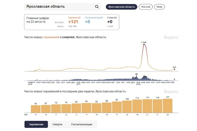Switch region filter to Мир

[x=159, y=7]
